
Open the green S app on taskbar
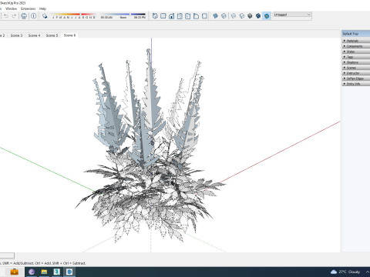[57, 272]
